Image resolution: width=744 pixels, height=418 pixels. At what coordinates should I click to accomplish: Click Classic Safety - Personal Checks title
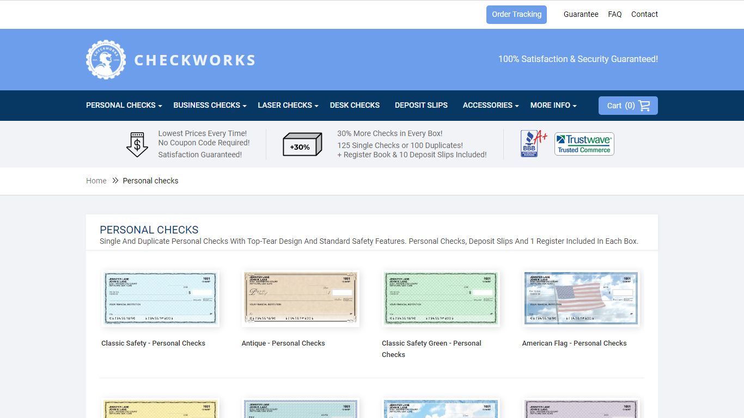[153, 343]
